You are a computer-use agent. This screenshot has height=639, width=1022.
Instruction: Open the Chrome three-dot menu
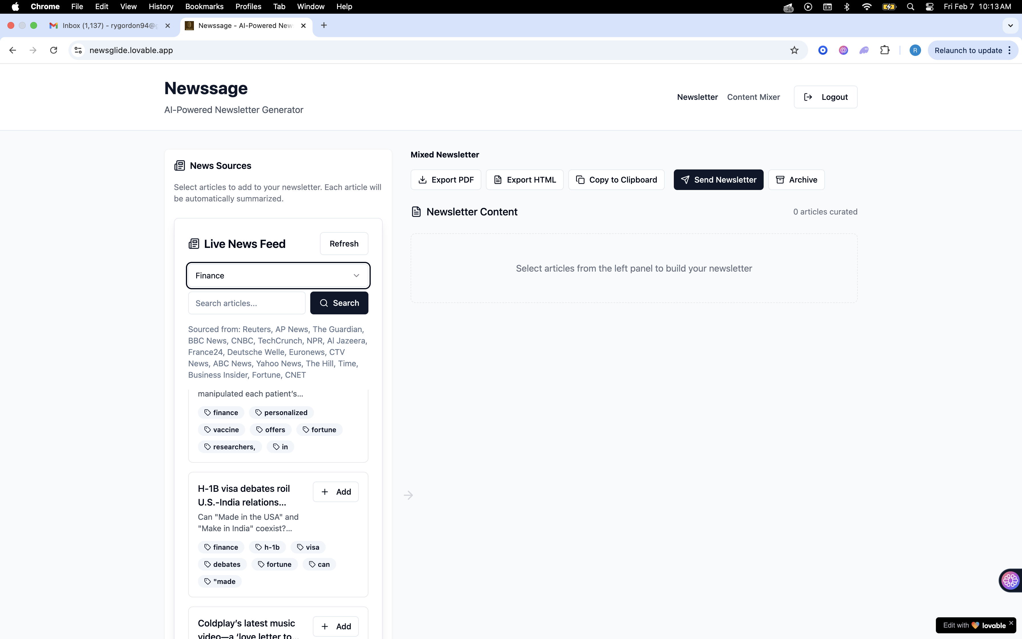[x=1010, y=50]
